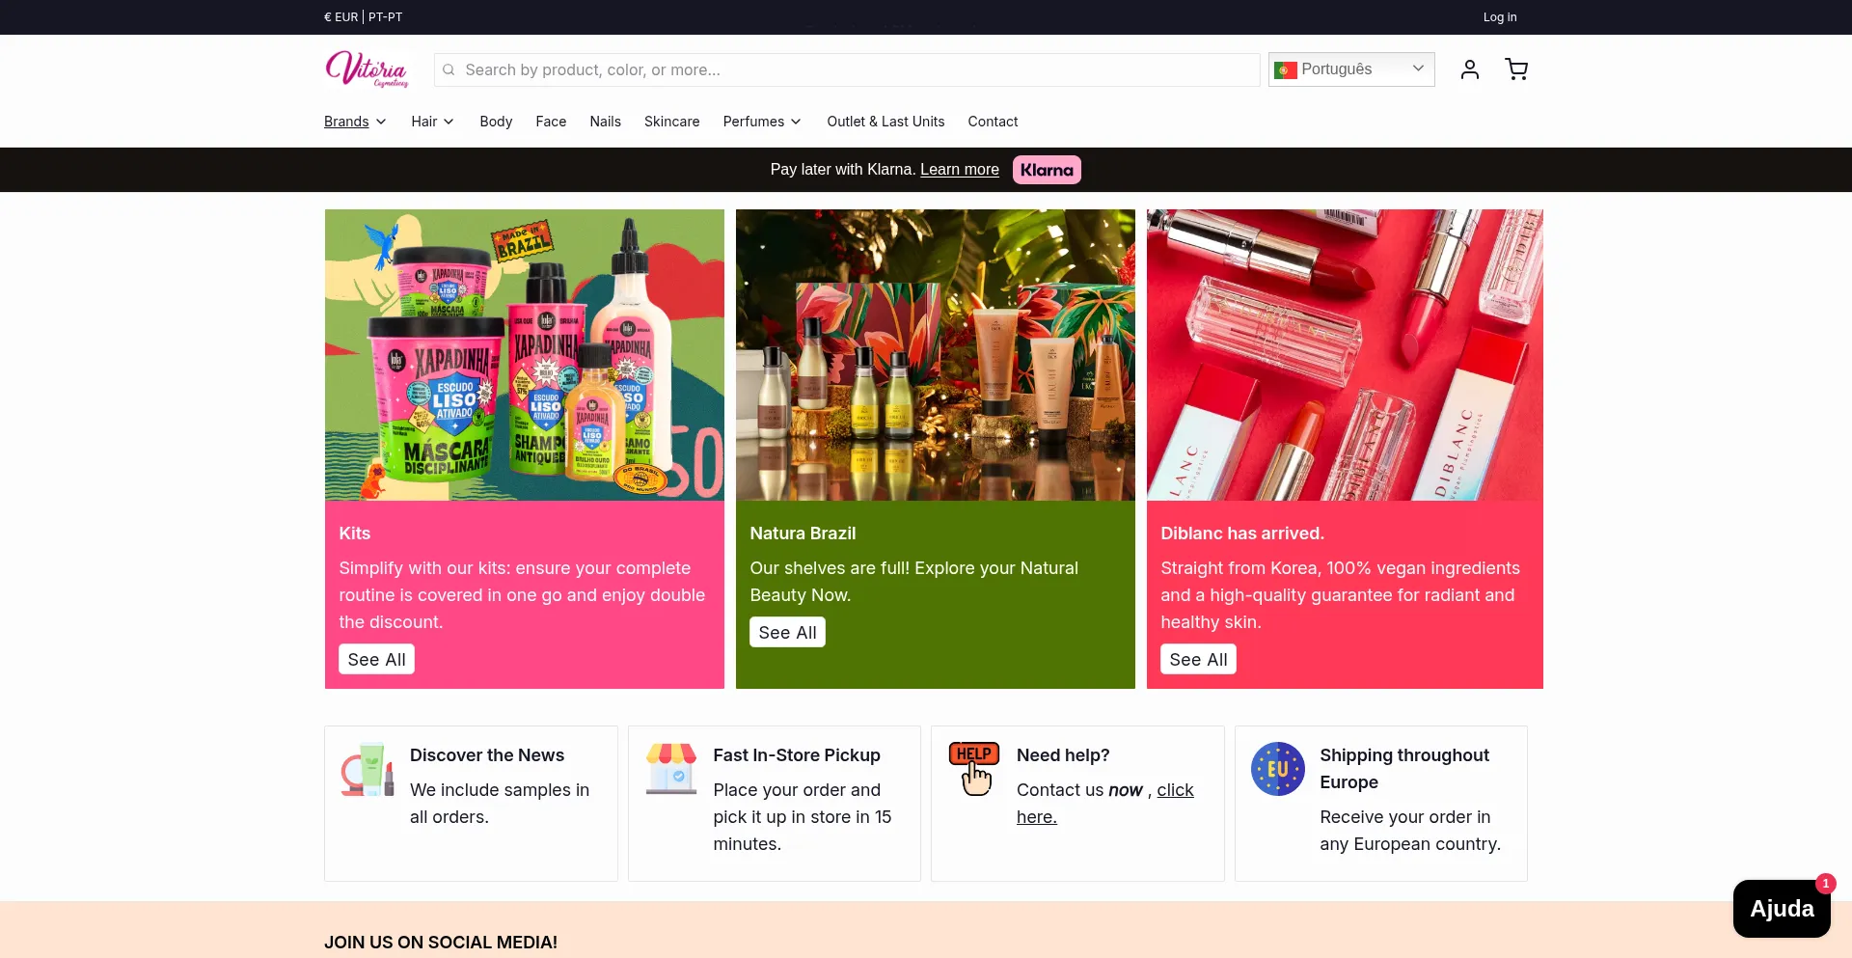Click the search magnifier icon
Viewport: 1852px width, 958px height.
point(449,69)
